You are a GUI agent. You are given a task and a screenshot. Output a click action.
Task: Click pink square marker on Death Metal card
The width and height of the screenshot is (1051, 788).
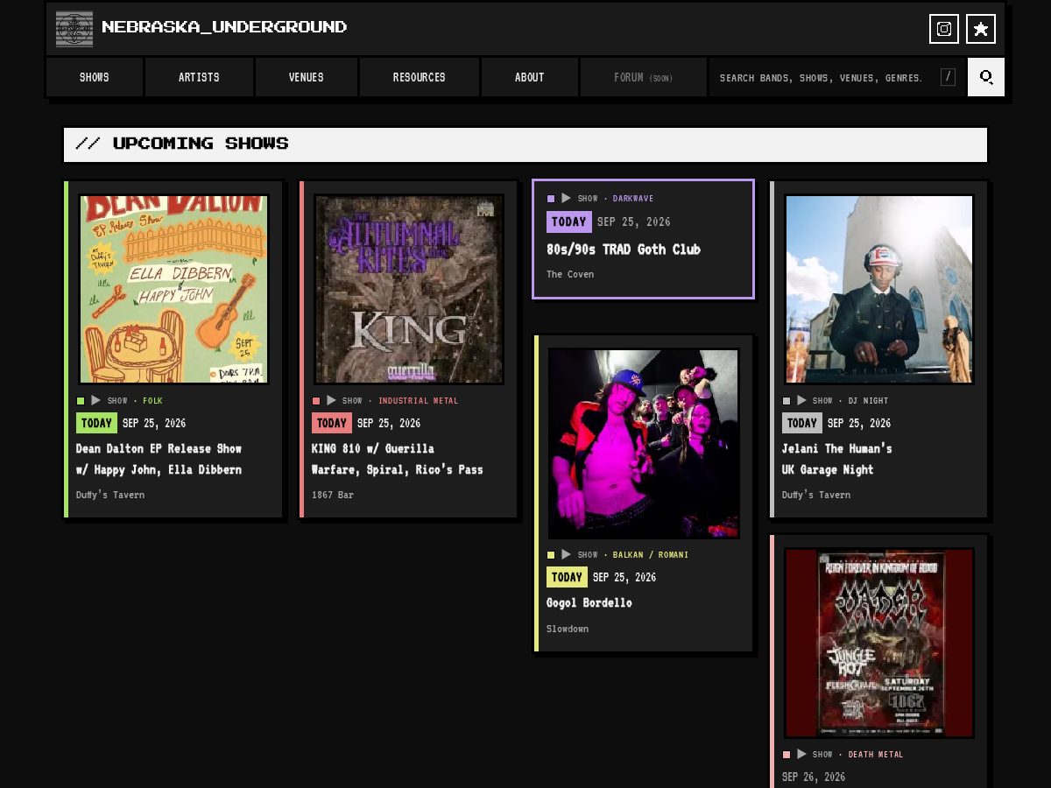tap(786, 755)
